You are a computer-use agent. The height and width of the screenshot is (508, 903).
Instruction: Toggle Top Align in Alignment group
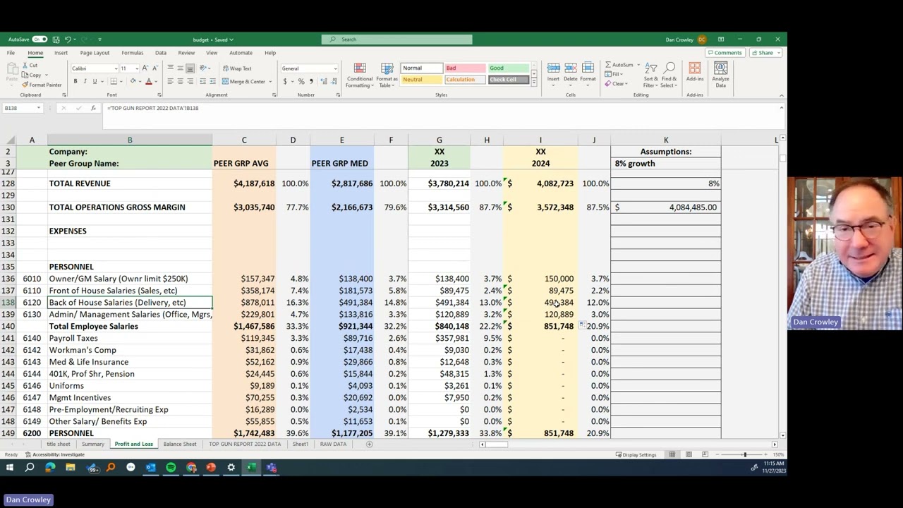[x=170, y=68]
